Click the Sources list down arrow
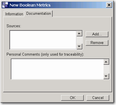116x105 pixels. pos(79,46)
